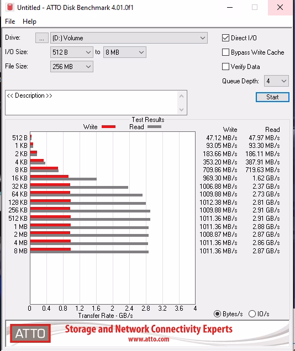This screenshot has height=351, width=295.
Task: Expand the 512 B minimum I/O size dropdown
Action: pos(72,52)
